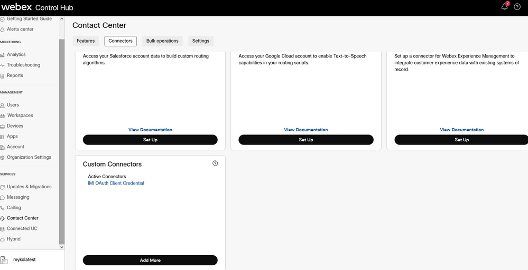The width and height of the screenshot is (528, 270).
Task: Click the Devices icon in sidebar
Action: [2, 126]
